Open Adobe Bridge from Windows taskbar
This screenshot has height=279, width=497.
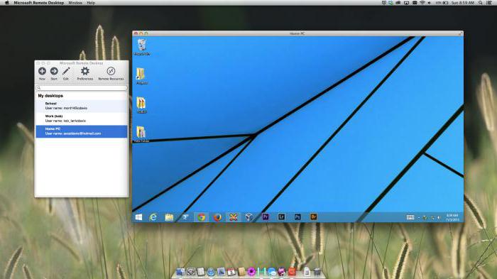pos(314,217)
